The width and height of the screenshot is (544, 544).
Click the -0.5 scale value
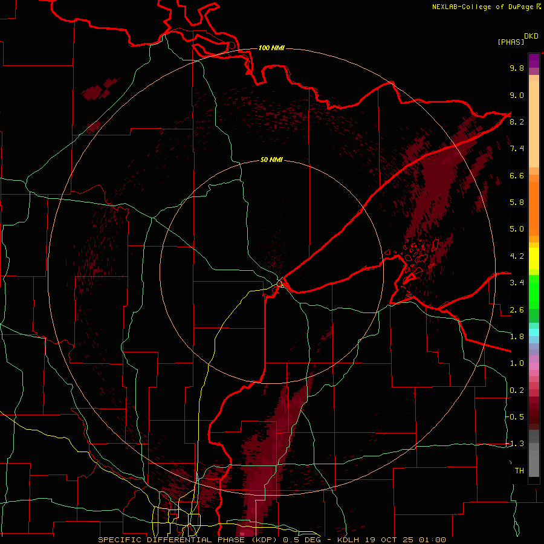tap(514, 417)
